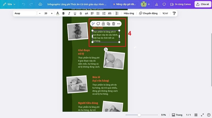Screen dimensions: 212x118
Task: Open the Asap font family dropdown
Action: pyautogui.click(x=25, y=13)
